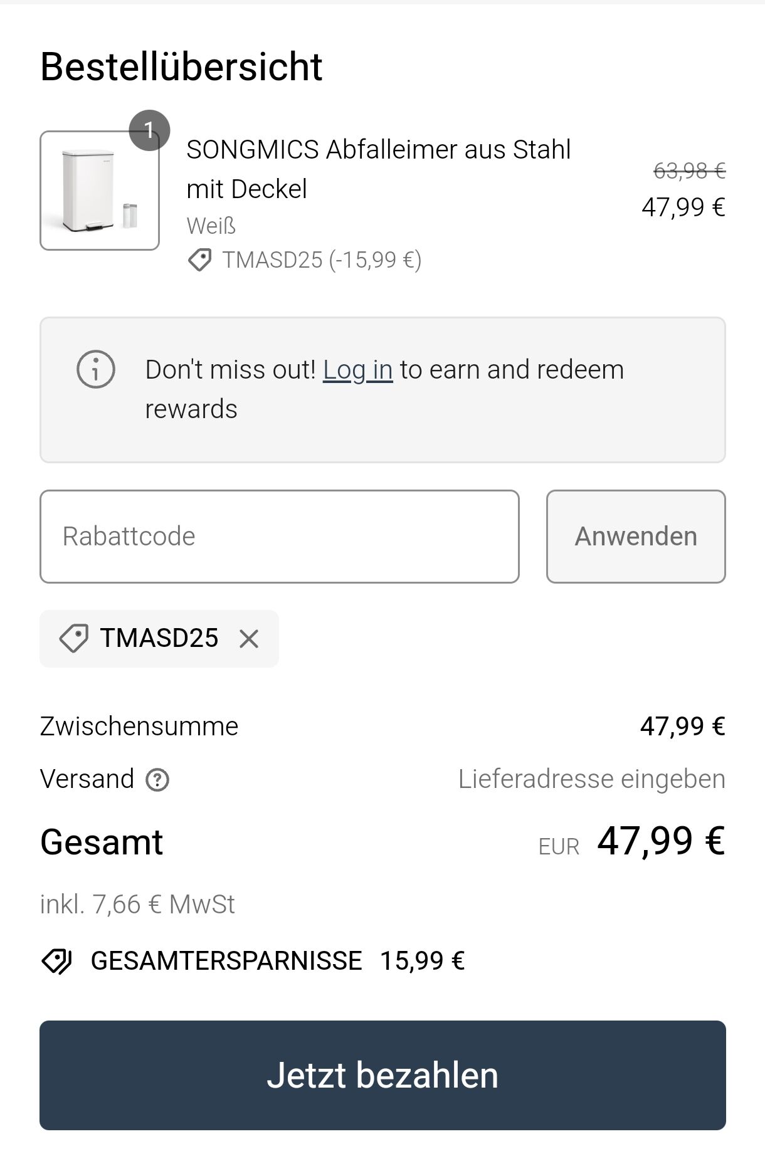Click the Anwenden button
This screenshot has width=765, height=1176.
(636, 537)
